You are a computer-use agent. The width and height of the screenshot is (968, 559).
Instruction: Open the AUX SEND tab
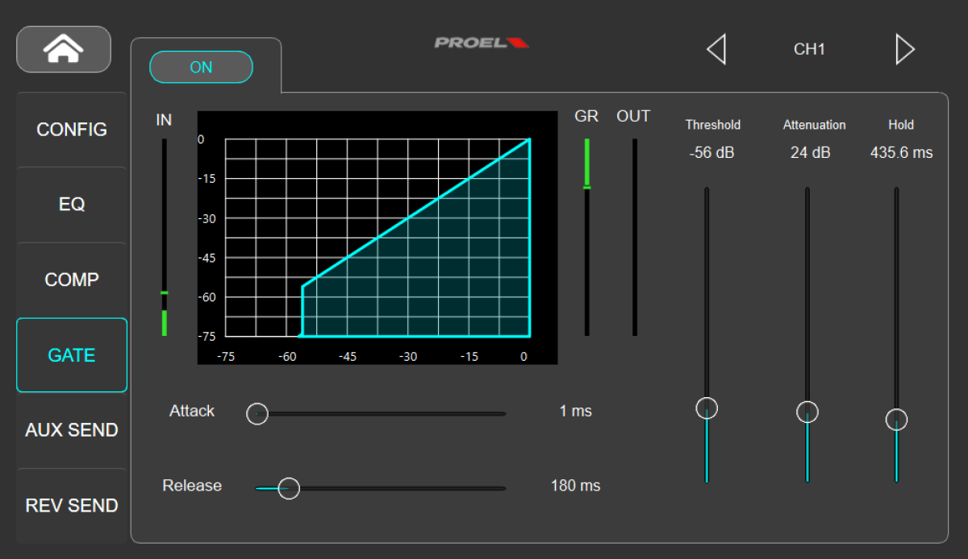[72, 430]
